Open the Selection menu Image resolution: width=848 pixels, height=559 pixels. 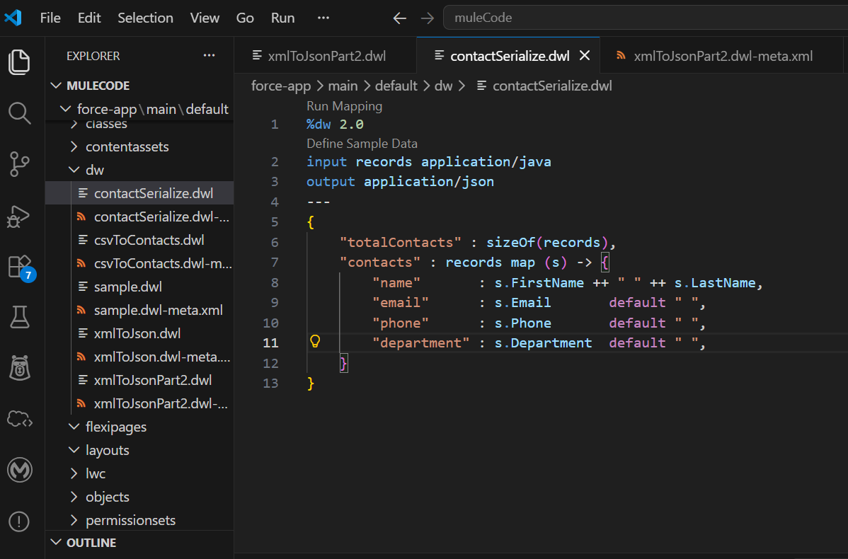click(145, 18)
